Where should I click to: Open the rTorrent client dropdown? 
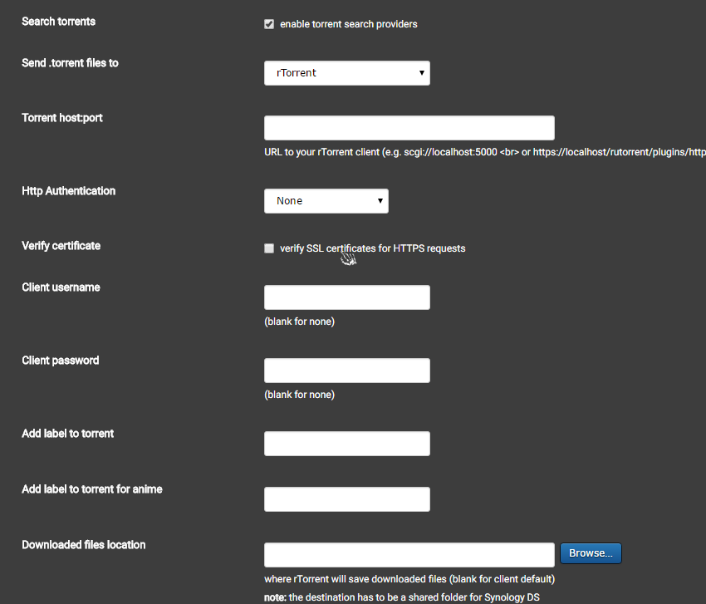346,73
